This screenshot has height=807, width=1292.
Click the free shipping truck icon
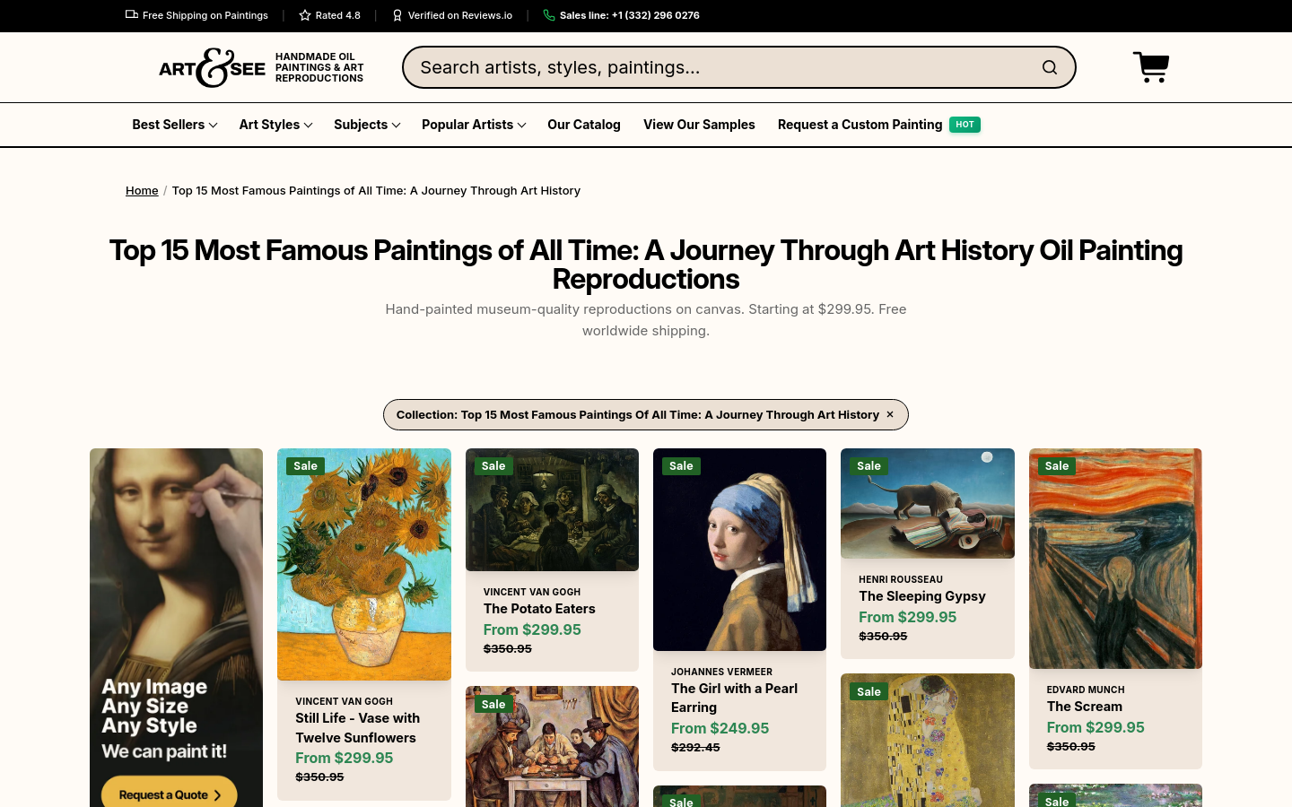(132, 14)
